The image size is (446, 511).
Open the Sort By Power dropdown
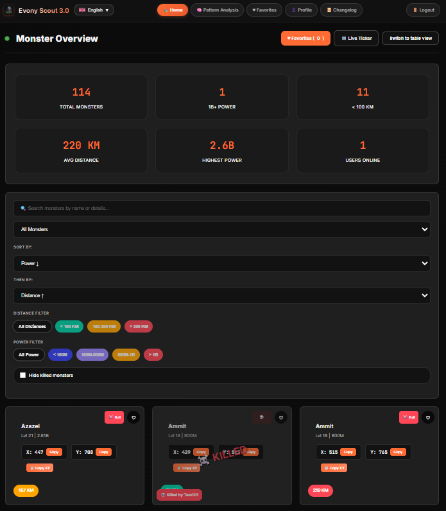222,263
